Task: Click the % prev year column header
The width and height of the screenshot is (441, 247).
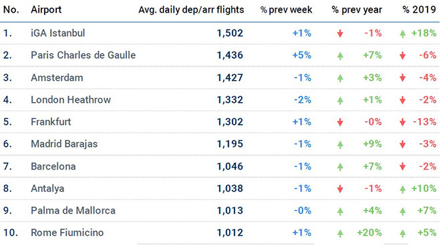Action: click(357, 10)
